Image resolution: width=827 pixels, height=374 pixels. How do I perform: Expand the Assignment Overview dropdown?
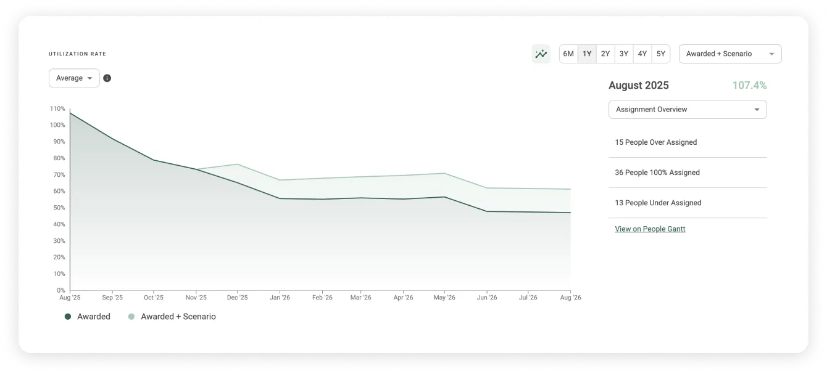(687, 109)
